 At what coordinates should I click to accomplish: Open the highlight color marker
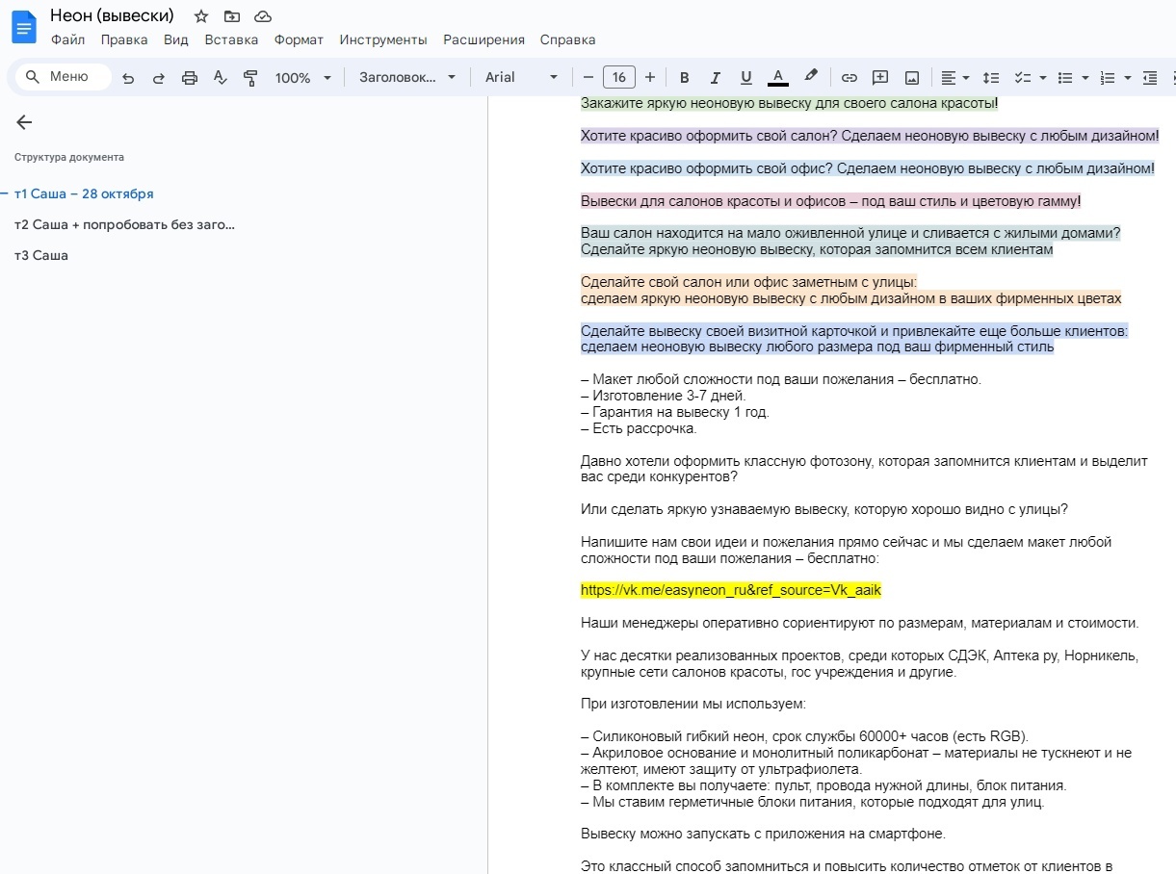[x=810, y=78]
